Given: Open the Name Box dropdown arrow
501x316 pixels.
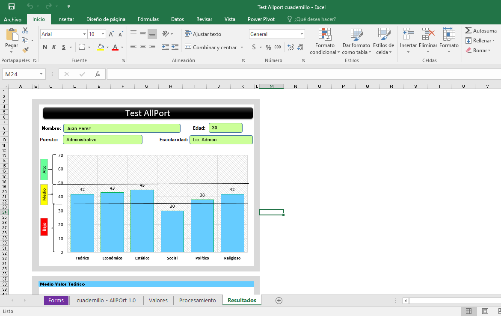Looking at the screenshot, I should (x=41, y=74).
